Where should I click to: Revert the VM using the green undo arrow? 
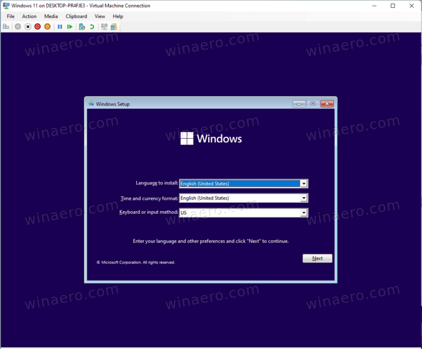[x=92, y=26]
